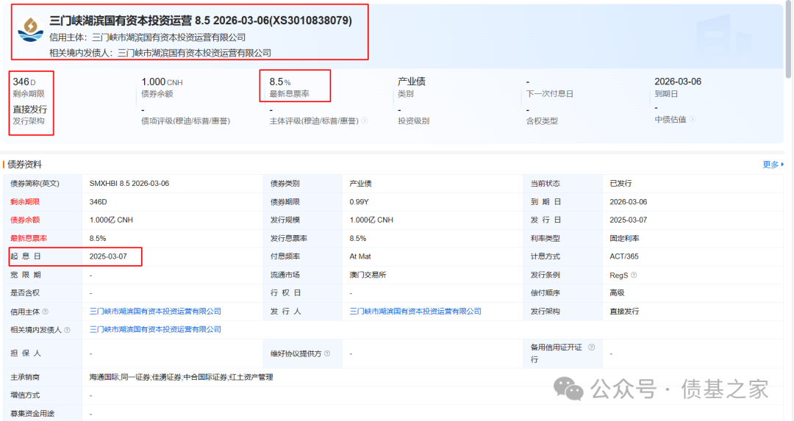Click At Mat 付息频率 value
Viewport: 794px width, 421px height.
[360, 256]
